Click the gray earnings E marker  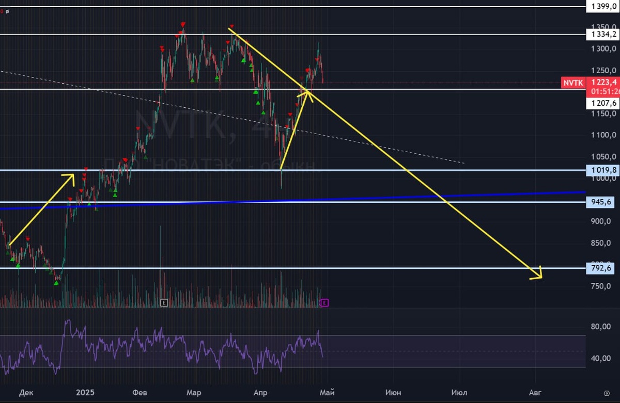pyautogui.click(x=164, y=303)
